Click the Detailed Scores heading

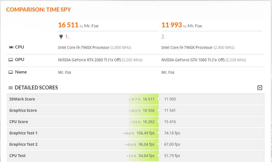click(x=36, y=88)
